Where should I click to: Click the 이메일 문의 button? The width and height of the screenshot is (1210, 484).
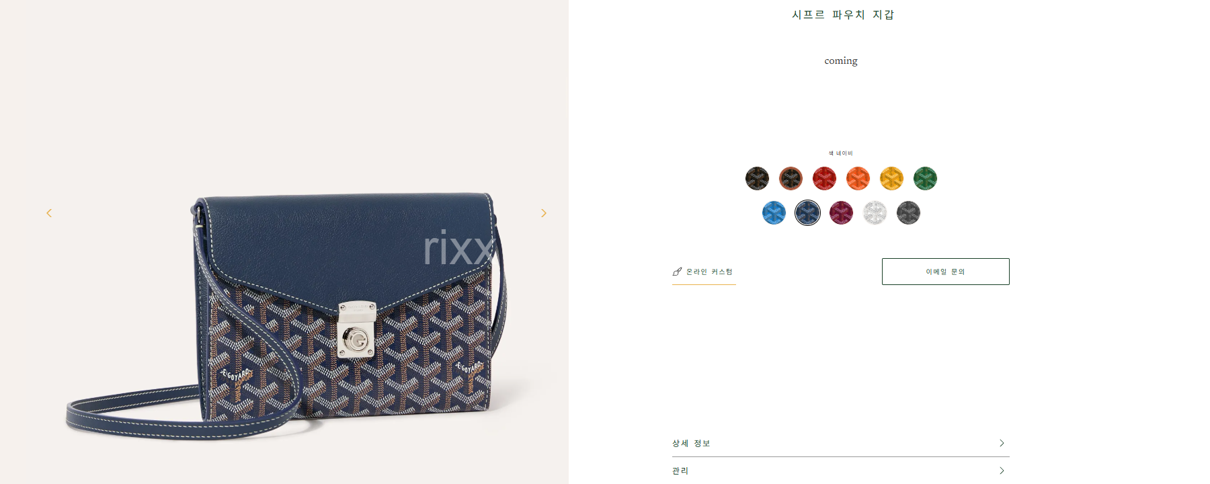coord(945,272)
